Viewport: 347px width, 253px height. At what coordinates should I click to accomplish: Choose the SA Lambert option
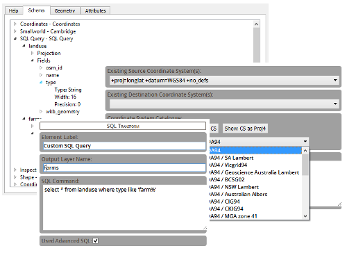255,158
